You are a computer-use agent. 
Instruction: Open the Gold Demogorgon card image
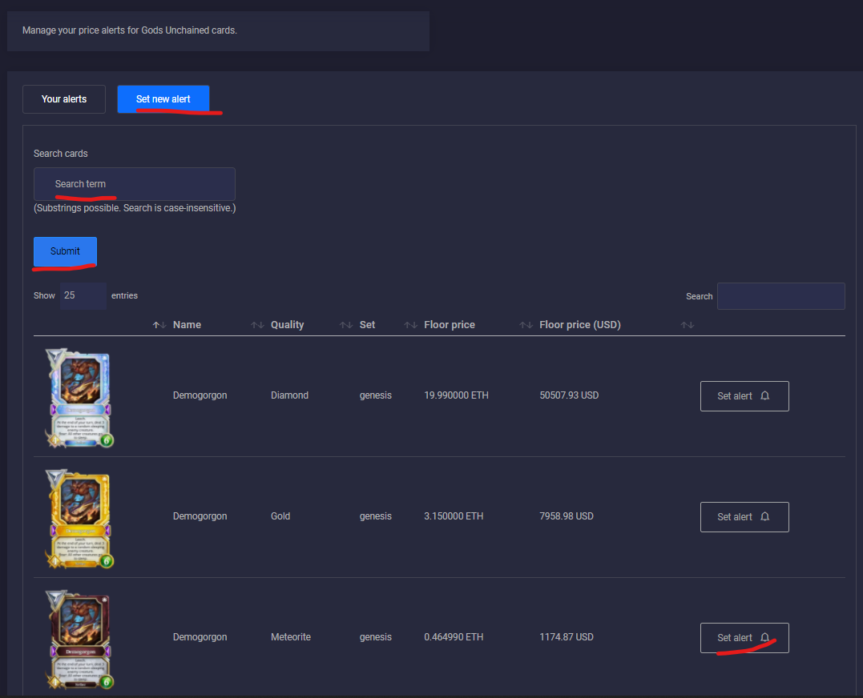point(79,519)
